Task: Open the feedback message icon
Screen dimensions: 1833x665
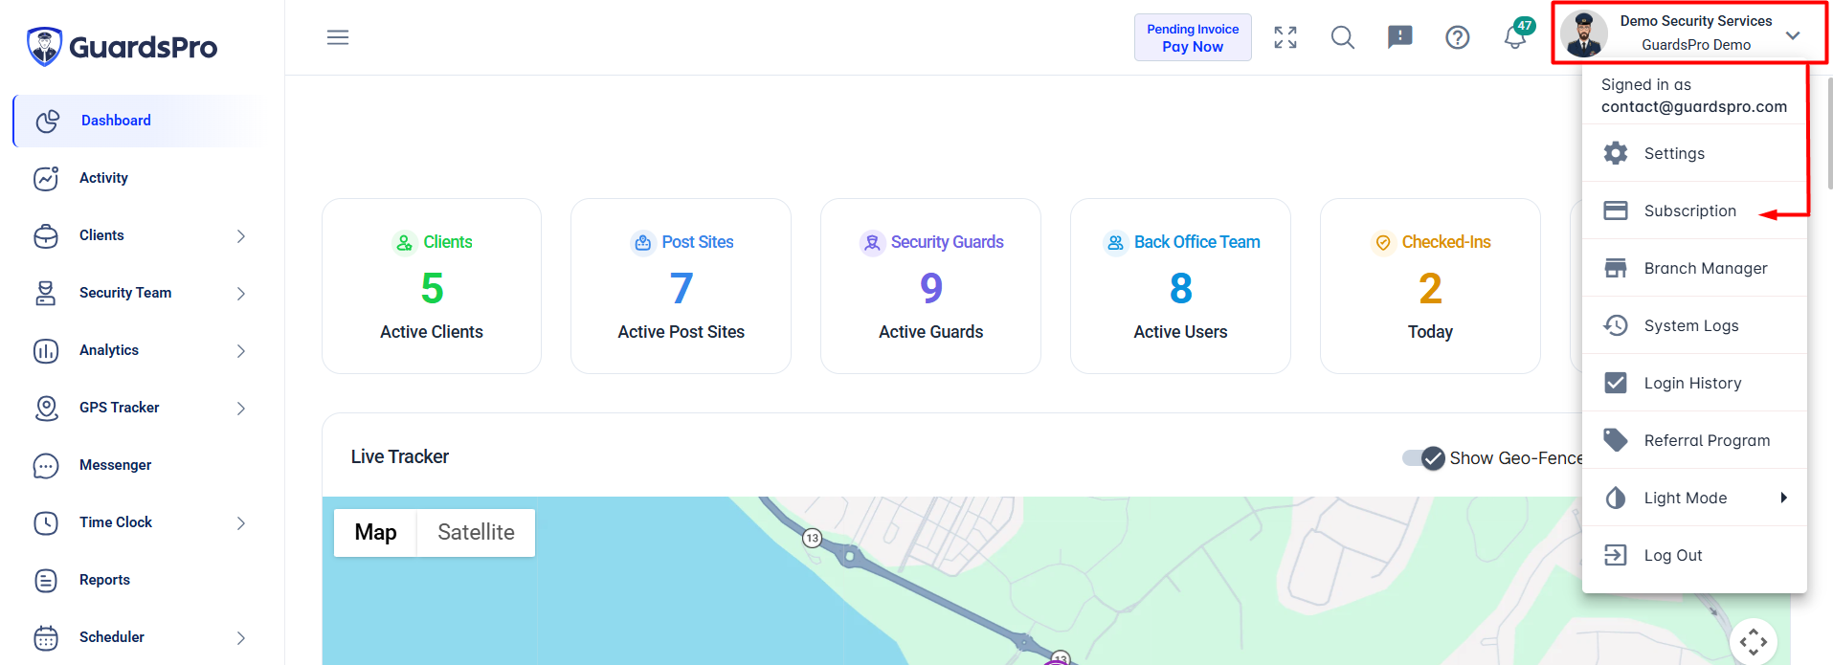Action: point(1400,37)
